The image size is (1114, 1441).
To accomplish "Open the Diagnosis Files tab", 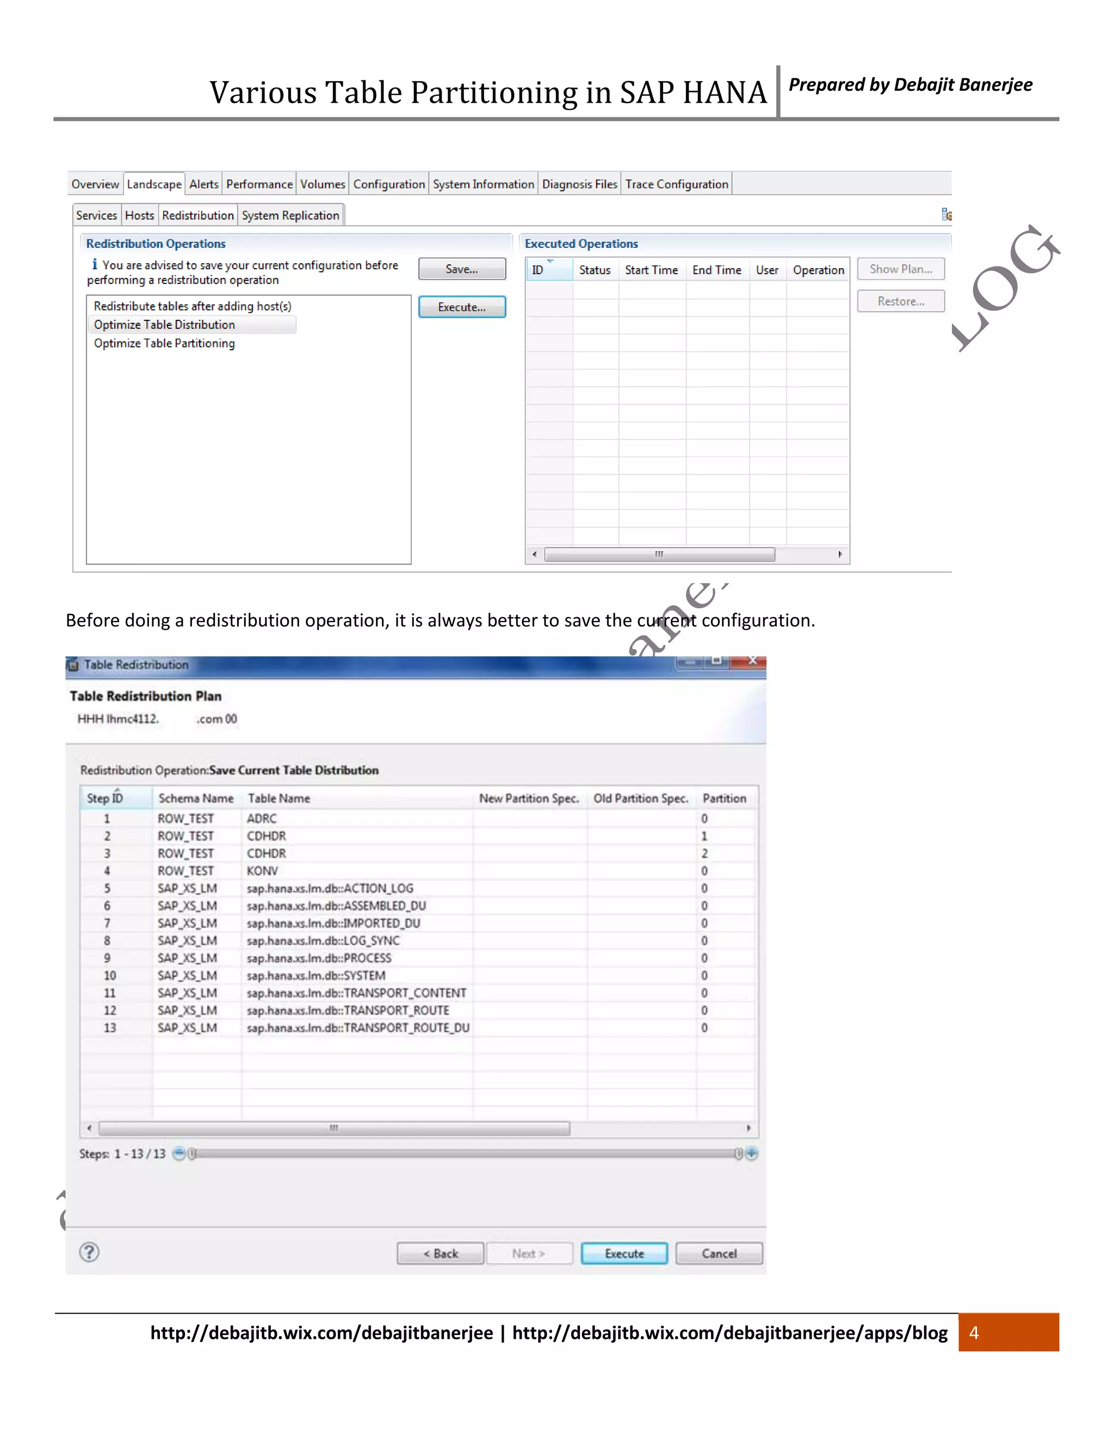I will click(x=579, y=184).
